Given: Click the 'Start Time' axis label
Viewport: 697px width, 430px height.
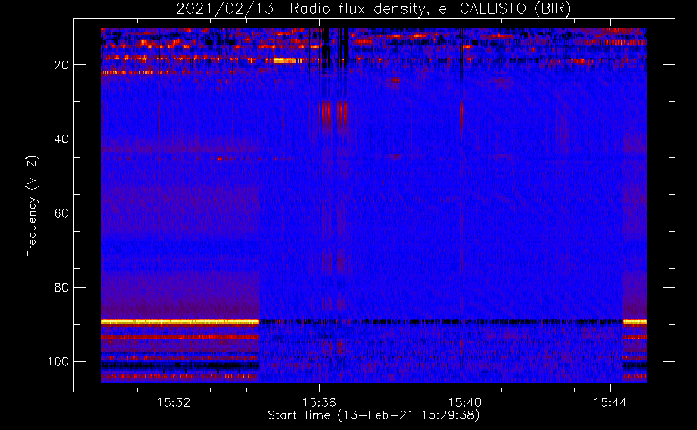Looking at the screenshot, I should pyautogui.click(x=373, y=415).
